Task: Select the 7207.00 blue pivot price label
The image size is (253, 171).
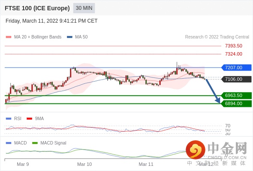Action: point(237,68)
